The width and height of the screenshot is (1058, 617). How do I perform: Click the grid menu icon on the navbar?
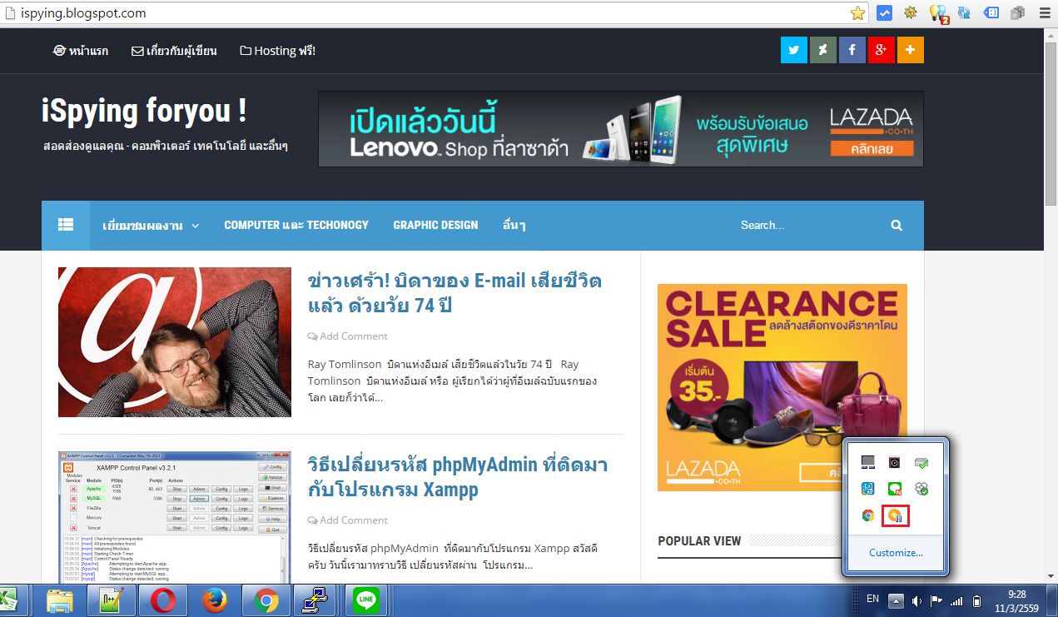coord(66,225)
